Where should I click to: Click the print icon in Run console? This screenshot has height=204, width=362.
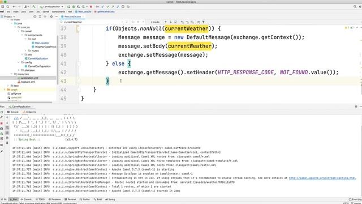[x=7, y=138]
